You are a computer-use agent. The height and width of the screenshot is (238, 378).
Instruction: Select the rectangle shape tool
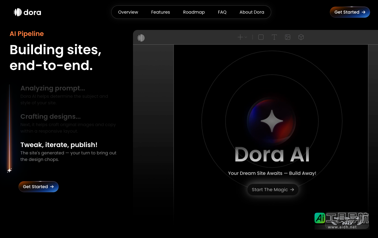(x=261, y=37)
